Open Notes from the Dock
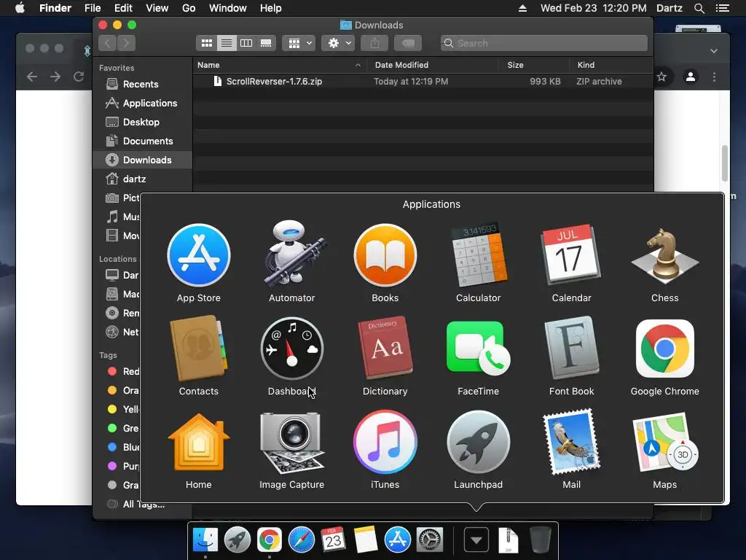The image size is (746, 560). [366, 540]
